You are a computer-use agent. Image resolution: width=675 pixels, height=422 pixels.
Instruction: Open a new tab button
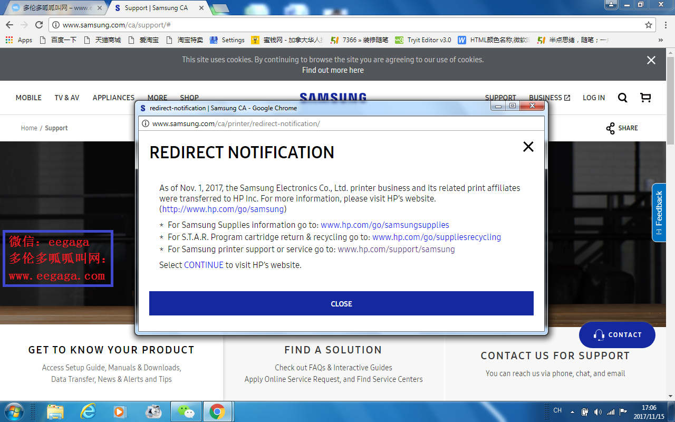point(220,8)
